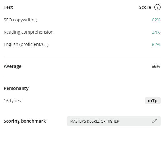Viewport: 165px width, 151px height.
Task: Click the inTp personality type badge
Action: 152,101
